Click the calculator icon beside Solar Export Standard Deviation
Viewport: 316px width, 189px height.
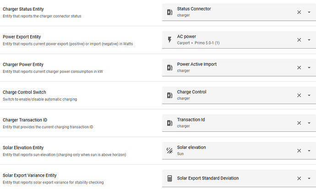click(170, 178)
